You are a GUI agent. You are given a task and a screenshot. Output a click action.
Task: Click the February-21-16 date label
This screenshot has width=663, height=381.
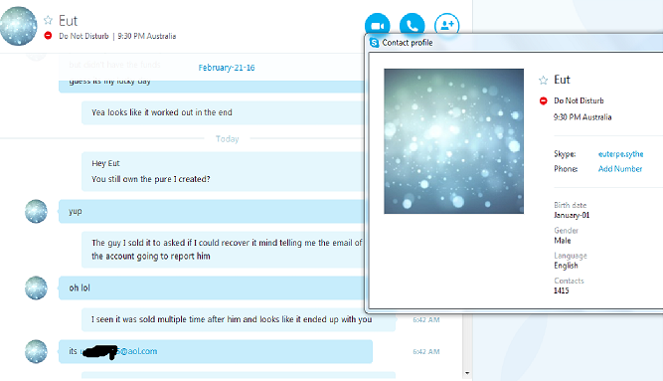227,68
